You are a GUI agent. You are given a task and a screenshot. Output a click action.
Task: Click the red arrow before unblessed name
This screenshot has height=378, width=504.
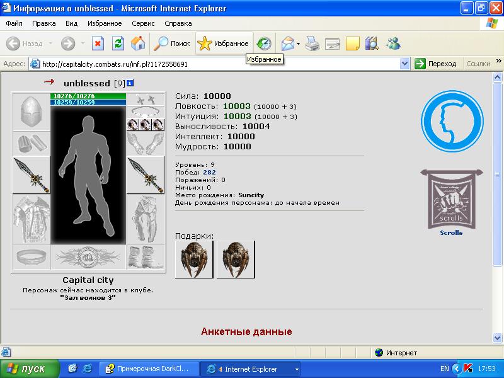pyautogui.click(x=49, y=82)
